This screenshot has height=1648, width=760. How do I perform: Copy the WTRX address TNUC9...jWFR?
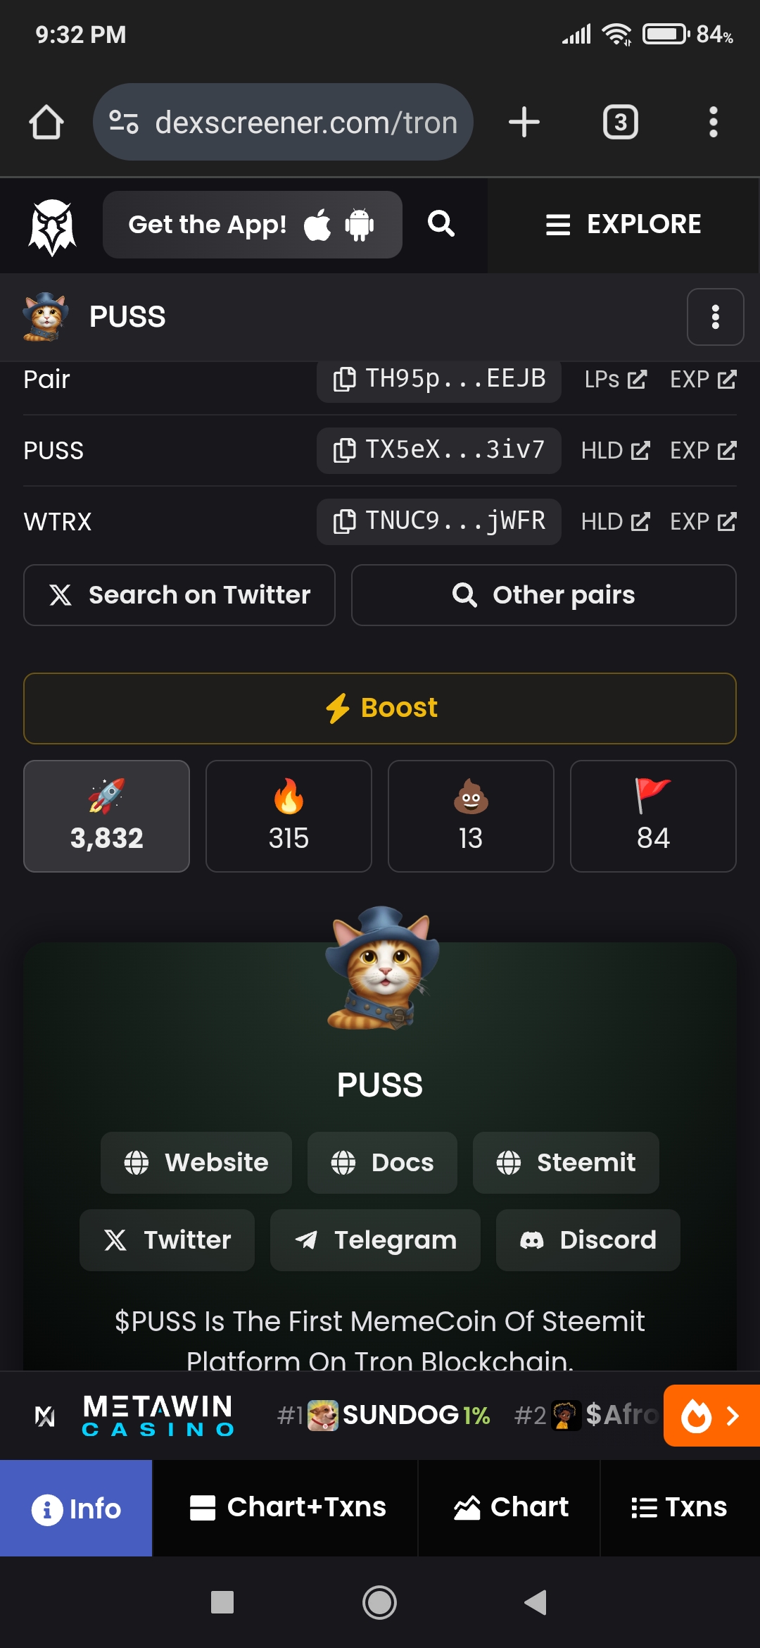(x=438, y=521)
